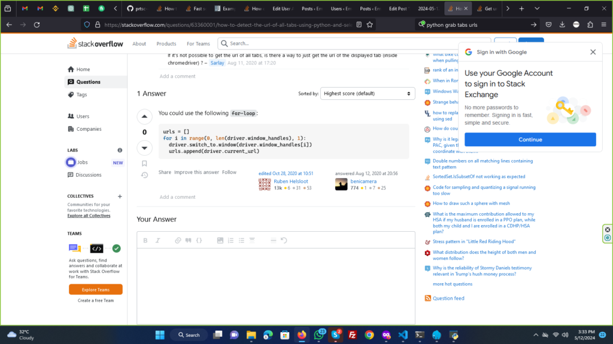Bookmark the answer with the bookmark icon
Screen dimensions: 613x344
(144, 163)
